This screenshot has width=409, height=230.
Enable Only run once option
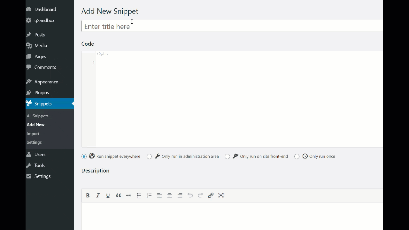point(297,156)
